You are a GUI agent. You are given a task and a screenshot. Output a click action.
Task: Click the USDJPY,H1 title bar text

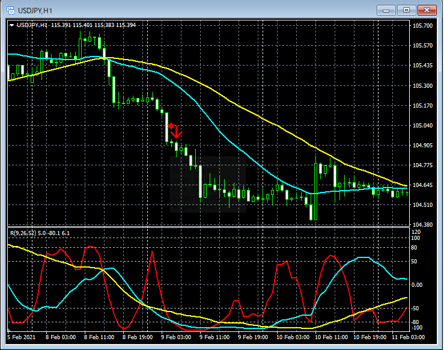tap(35, 11)
